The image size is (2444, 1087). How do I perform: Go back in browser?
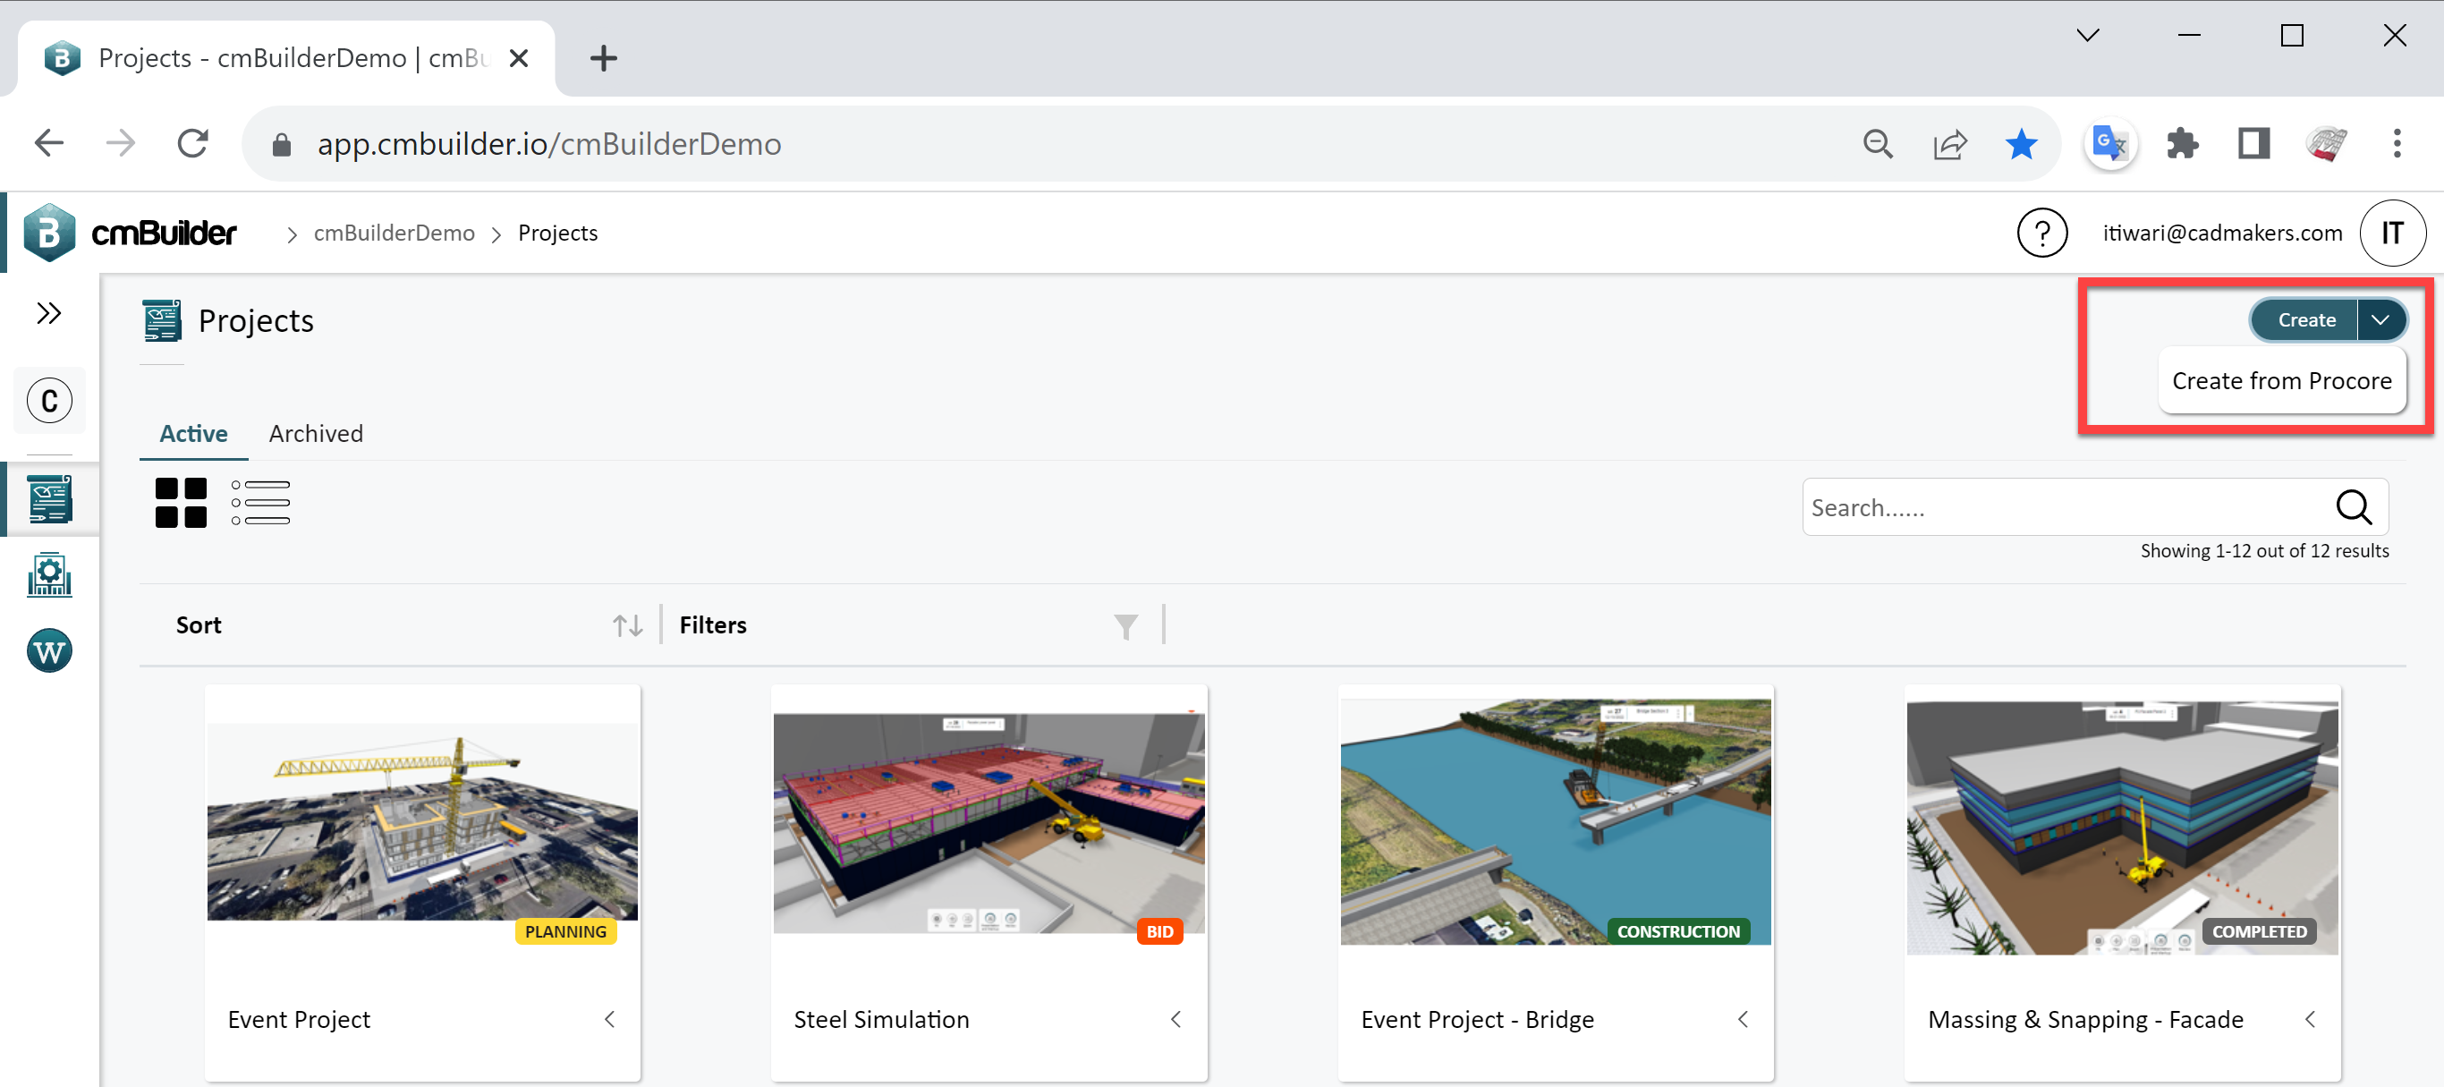point(48,144)
